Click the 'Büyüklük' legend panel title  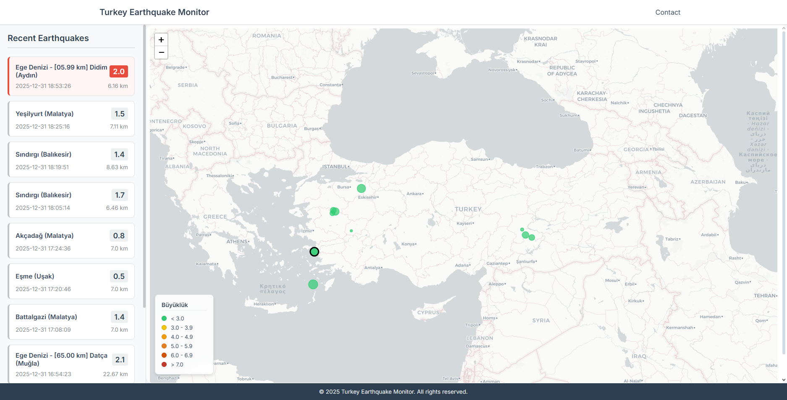(x=174, y=305)
